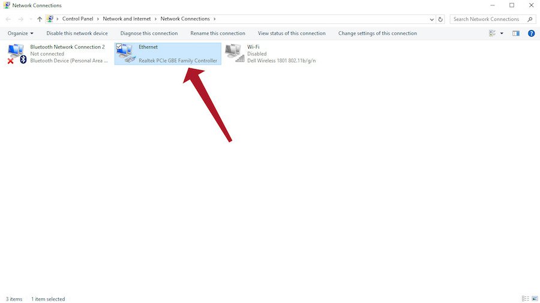Open the Organize menu

pyautogui.click(x=20, y=34)
